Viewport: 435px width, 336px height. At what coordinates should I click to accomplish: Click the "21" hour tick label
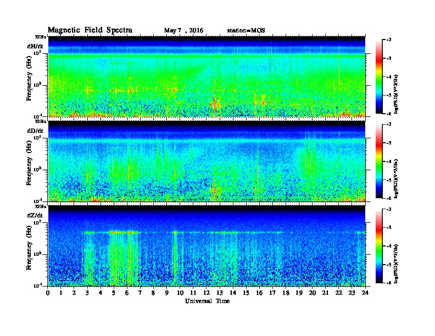tap(325, 293)
